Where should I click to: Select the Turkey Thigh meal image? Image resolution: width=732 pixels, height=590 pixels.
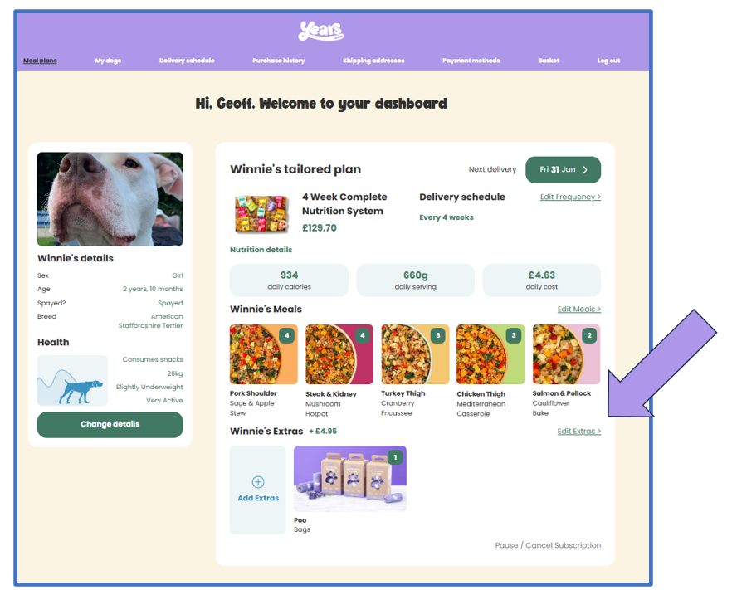pos(415,354)
